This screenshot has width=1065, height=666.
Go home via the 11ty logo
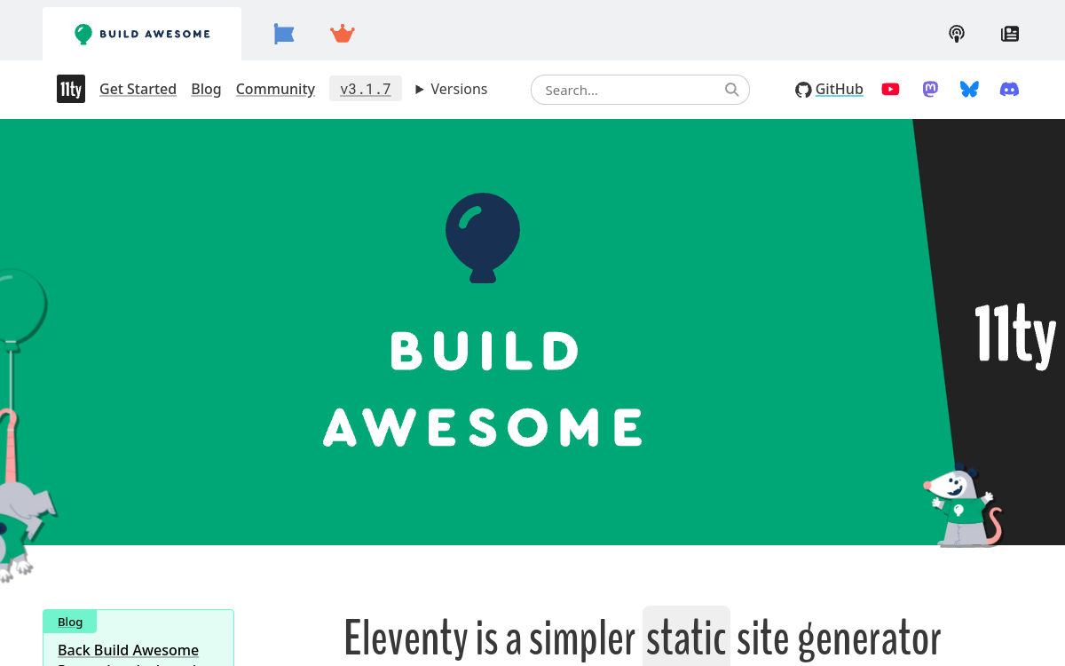point(71,89)
